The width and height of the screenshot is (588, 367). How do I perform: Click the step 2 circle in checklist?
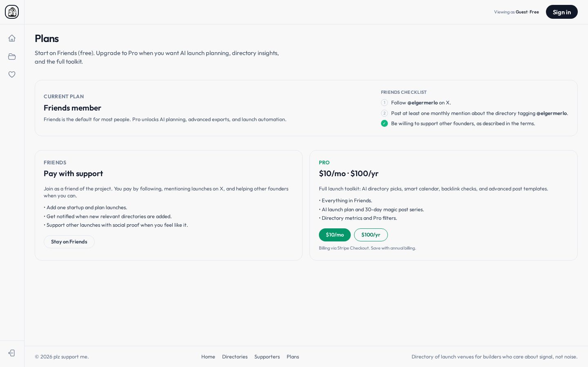384,113
